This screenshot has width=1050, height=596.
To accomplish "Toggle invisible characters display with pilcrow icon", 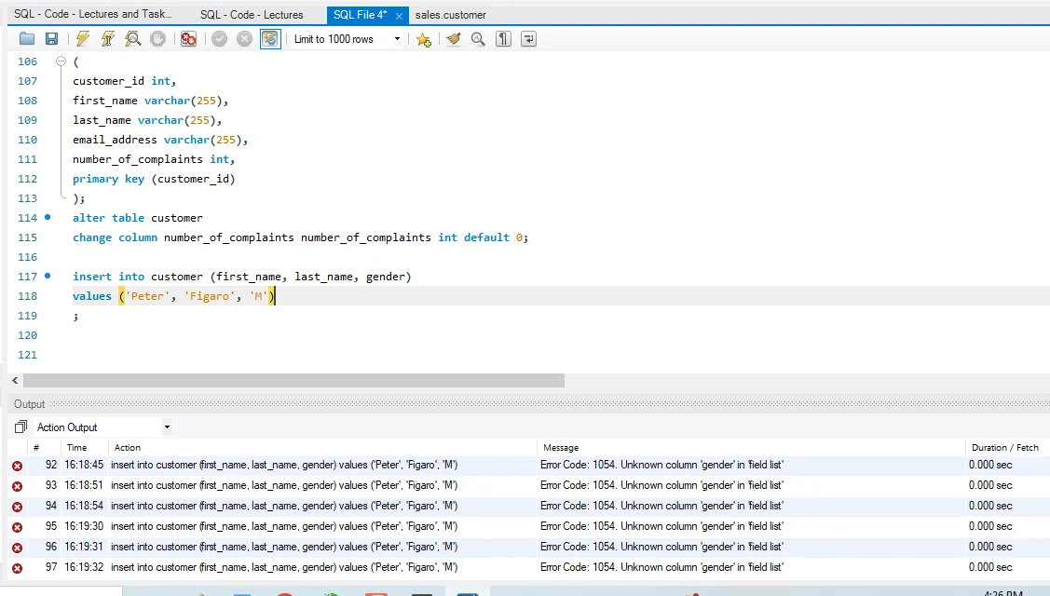I will pyautogui.click(x=503, y=39).
